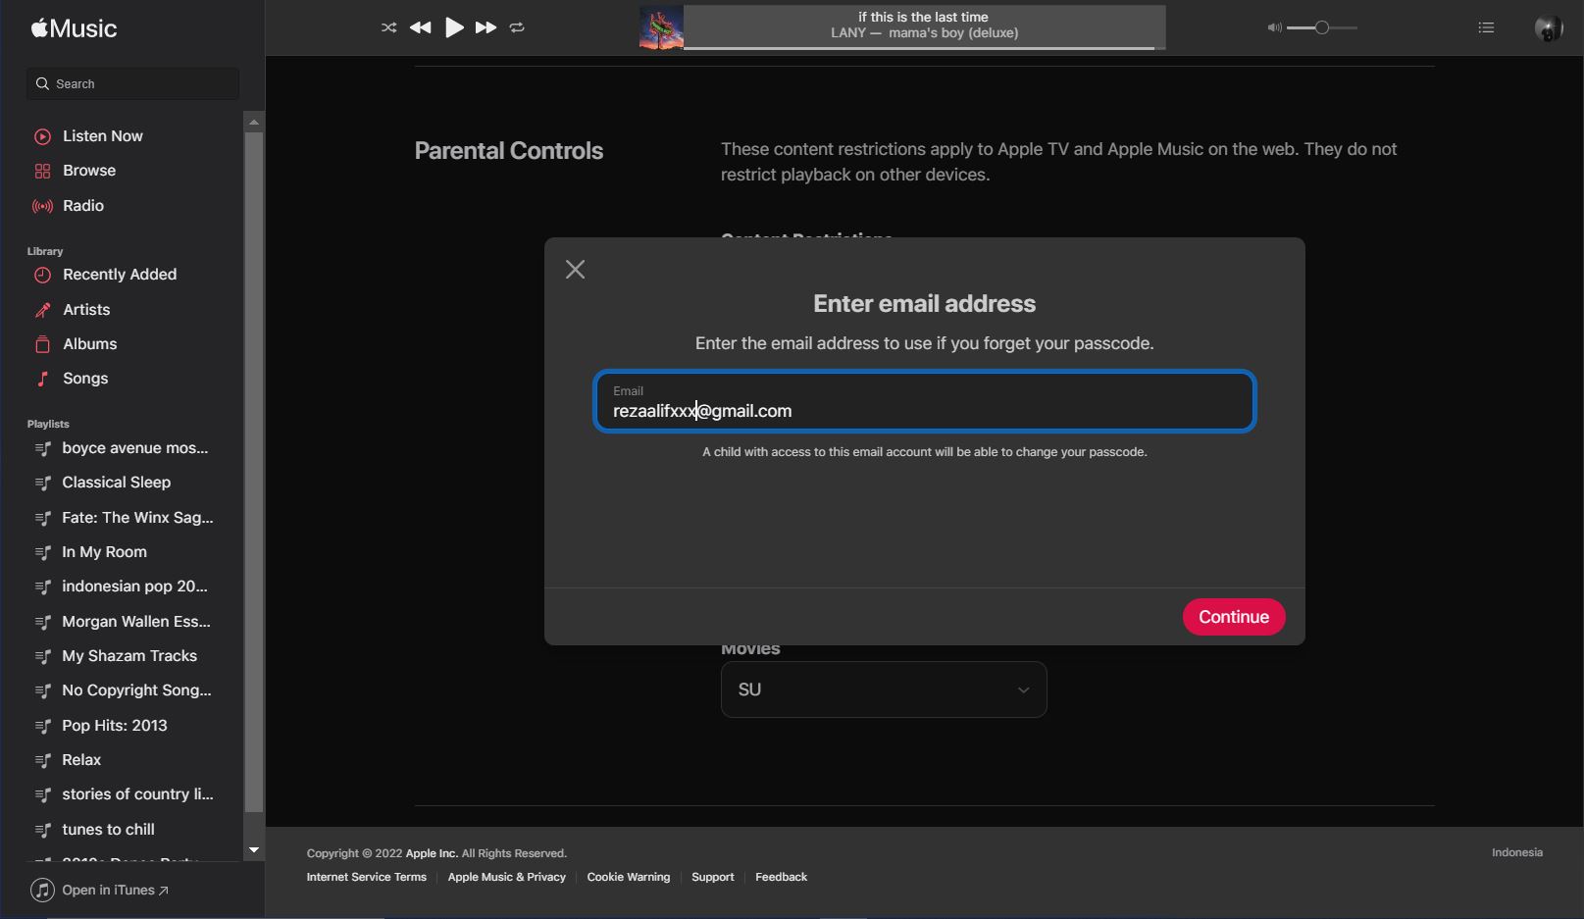Open No Copyright Songs playlist
1584x919 pixels.
136,690
